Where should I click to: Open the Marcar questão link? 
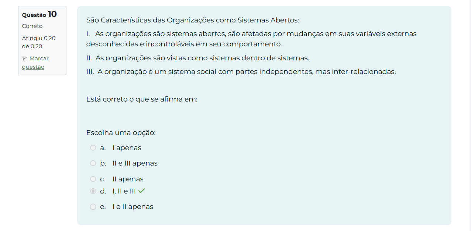click(39, 58)
